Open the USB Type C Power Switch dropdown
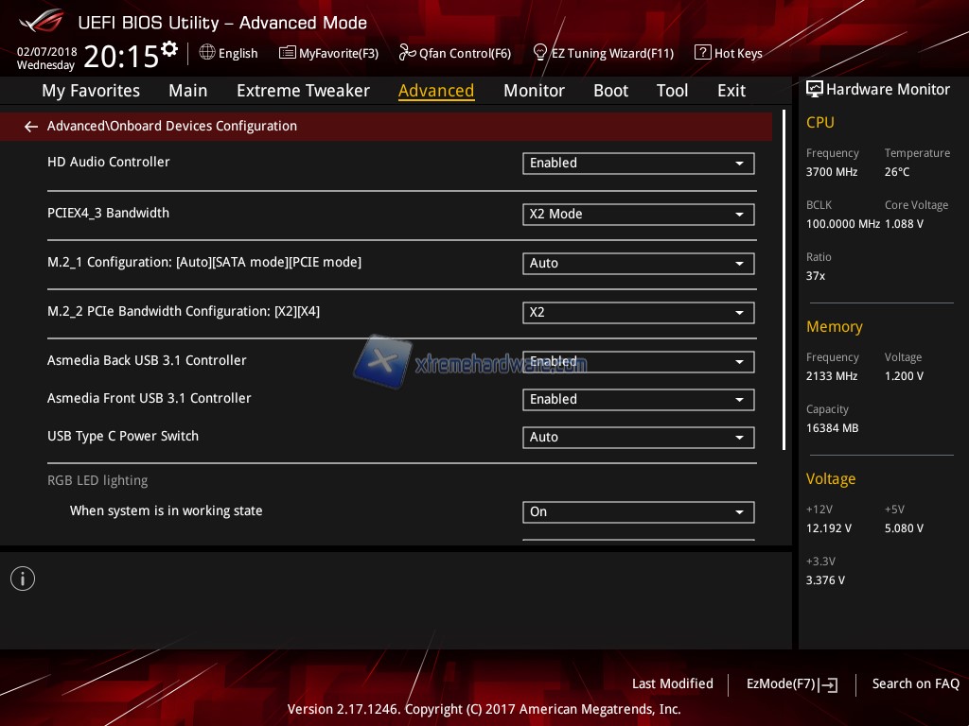Image resolution: width=969 pixels, height=726 pixels. 638,438
